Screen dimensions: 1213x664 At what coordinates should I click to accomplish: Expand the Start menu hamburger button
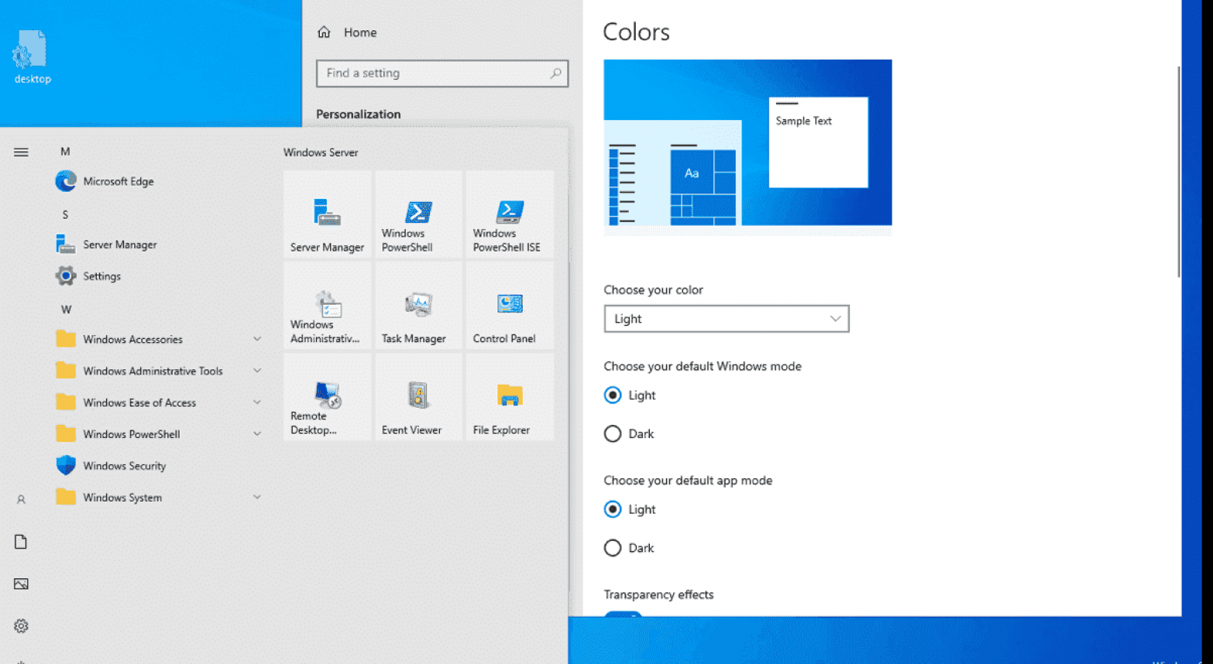21,152
